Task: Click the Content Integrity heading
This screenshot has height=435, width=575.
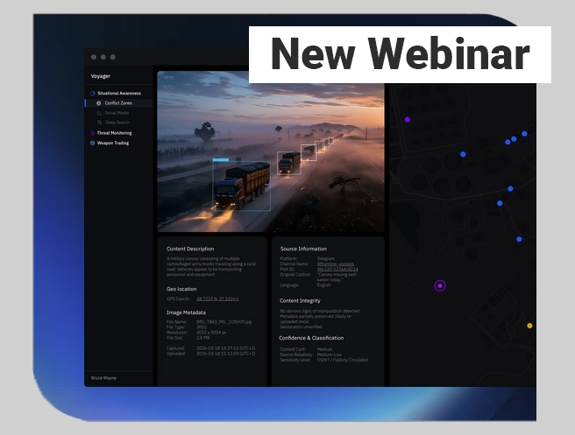Action: (300, 301)
